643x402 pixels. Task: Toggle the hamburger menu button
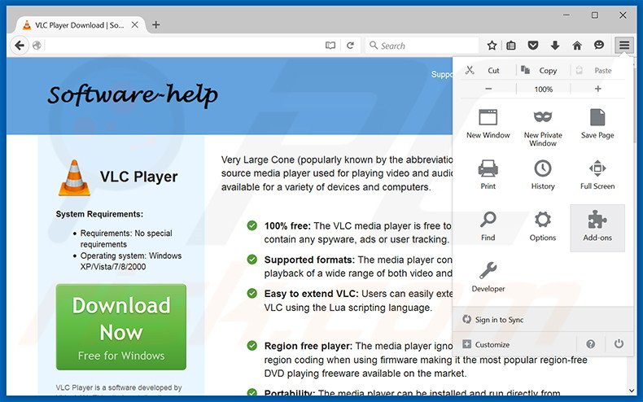(624, 45)
